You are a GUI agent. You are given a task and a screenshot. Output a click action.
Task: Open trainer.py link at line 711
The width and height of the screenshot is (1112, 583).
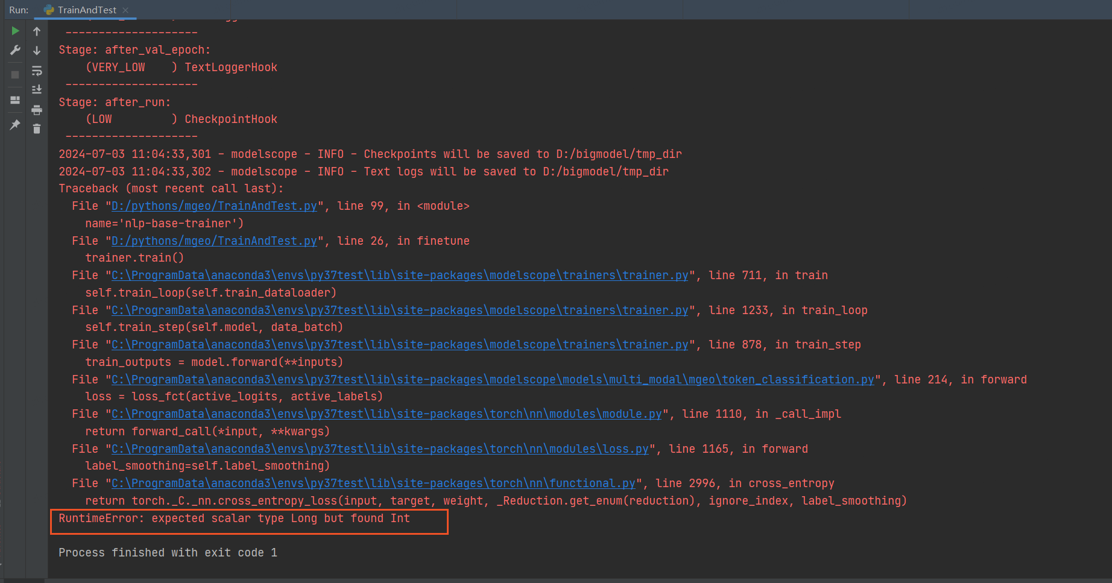(400, 275)
